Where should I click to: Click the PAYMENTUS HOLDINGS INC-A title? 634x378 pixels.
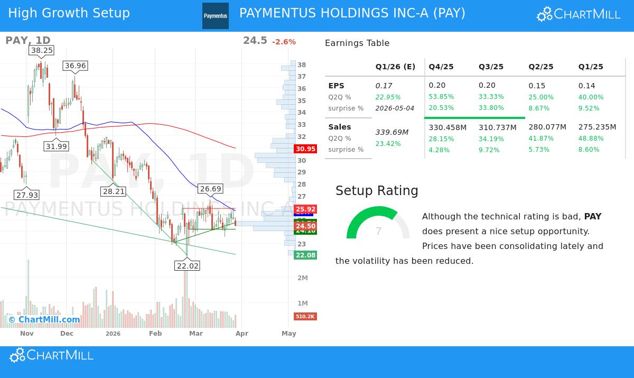[x=352, y=13]
